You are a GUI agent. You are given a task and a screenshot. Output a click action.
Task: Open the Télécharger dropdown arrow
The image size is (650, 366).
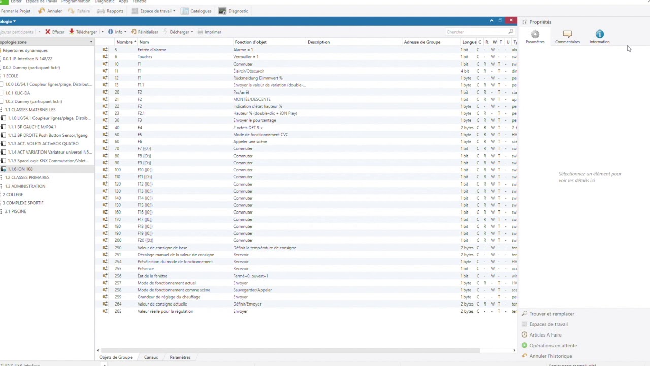103,32
